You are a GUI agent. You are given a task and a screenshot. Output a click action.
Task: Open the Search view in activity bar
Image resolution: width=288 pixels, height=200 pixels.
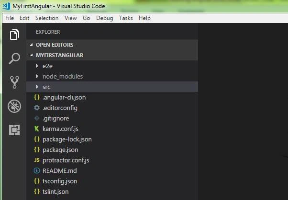tap(14, 59)
